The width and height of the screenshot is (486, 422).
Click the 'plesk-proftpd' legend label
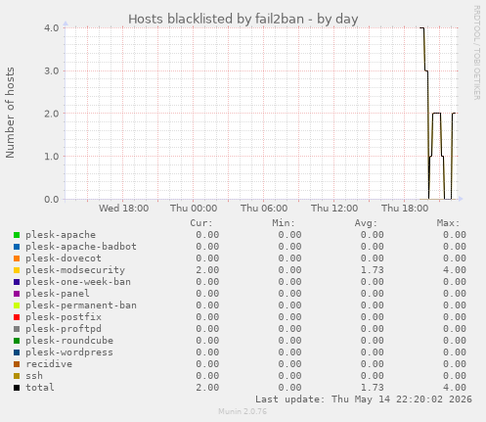pyautogui.click(x=64, y=329)
